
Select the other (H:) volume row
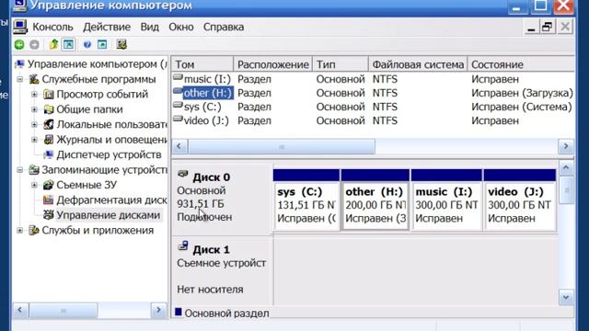[x=373, y=93]
